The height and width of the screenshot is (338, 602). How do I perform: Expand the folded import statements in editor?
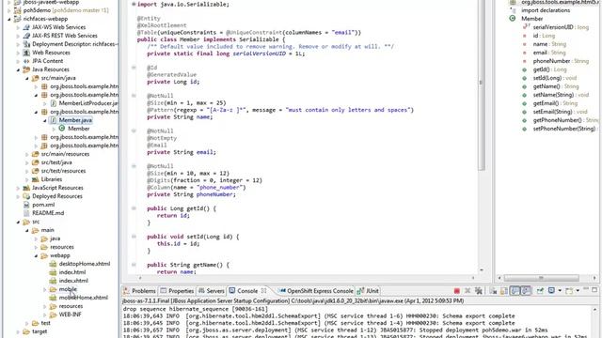coord(134,4)
